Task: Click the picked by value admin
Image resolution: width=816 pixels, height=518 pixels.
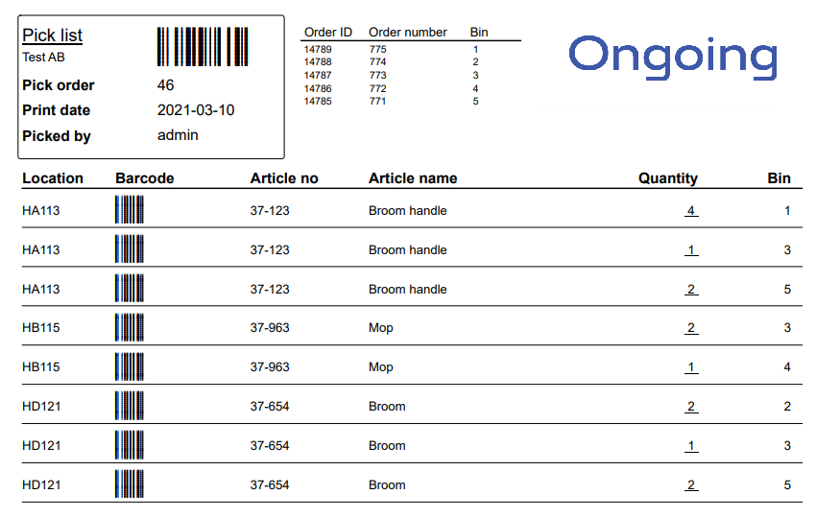Action: coord(178,135)
